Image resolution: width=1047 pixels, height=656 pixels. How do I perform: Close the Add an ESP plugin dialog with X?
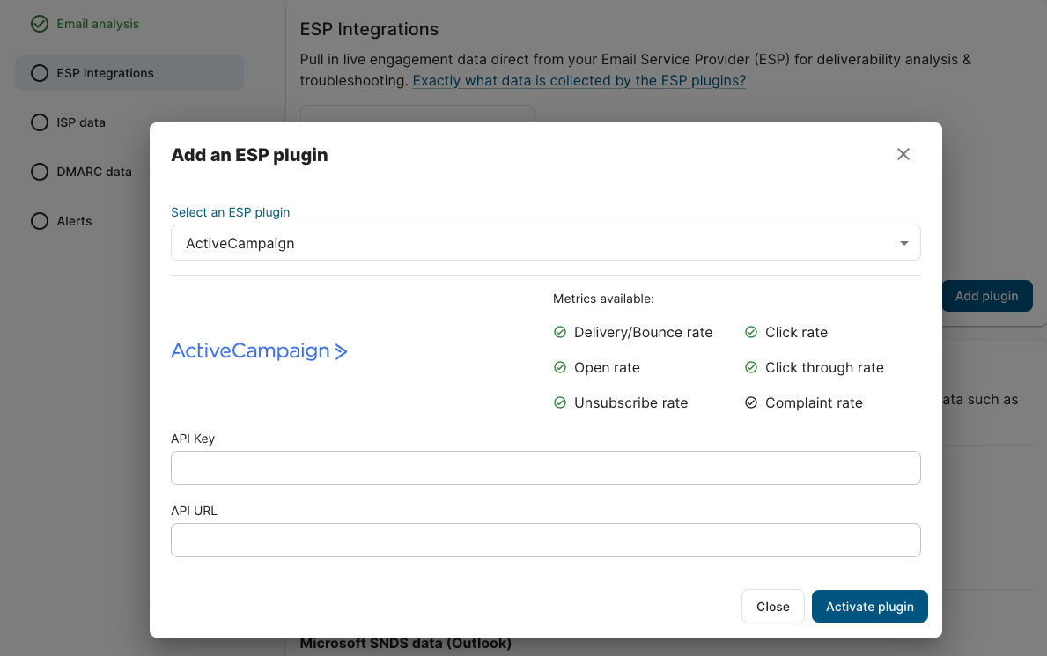click(903, 154)
